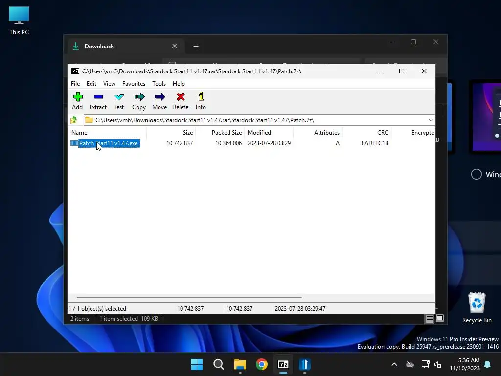Image resolution: width=501 pixels, height=376 pixels.
Task: Select the radio button beside Win
Action: coord(477,174)
